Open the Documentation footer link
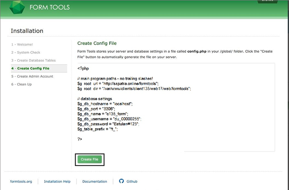This screenshot has height=190, width=289. (95, 181)
